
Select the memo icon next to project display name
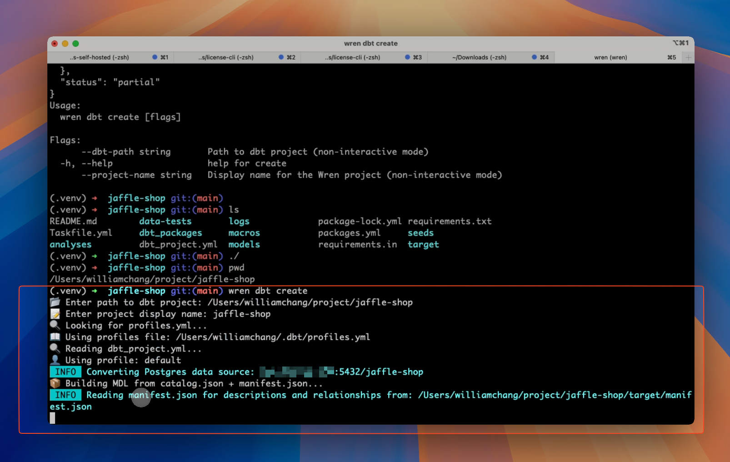tap(54, 314)
